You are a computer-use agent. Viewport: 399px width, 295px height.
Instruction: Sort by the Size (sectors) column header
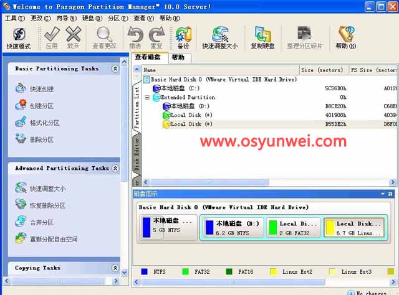pos(324,70)
